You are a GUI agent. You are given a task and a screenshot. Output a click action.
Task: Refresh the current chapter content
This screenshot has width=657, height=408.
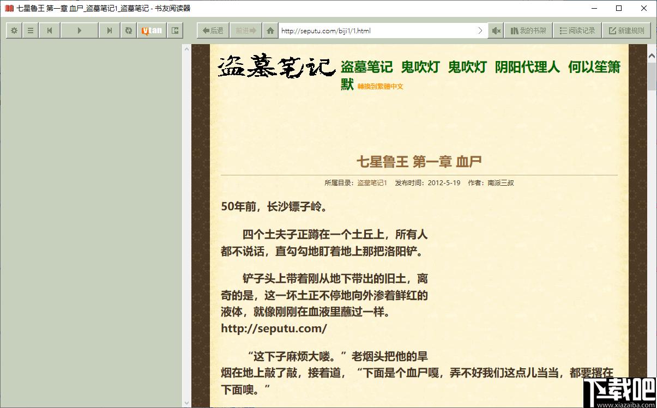129,31
